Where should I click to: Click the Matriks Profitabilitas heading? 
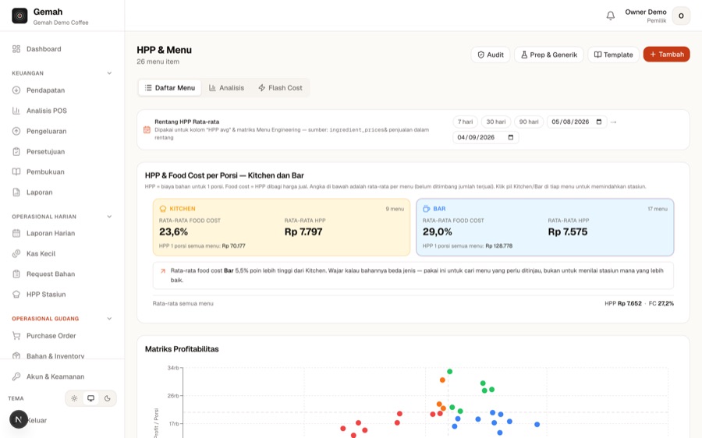(x=182, y=349)
